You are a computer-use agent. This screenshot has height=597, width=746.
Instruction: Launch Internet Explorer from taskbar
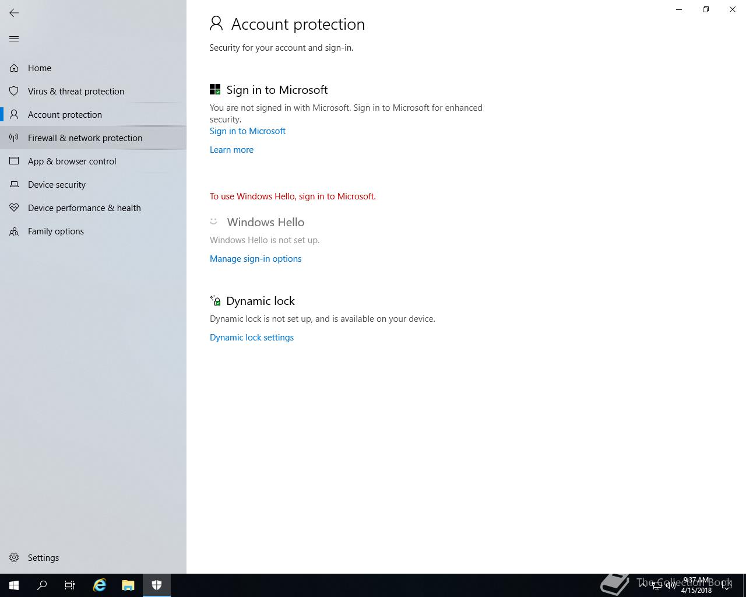100,585
